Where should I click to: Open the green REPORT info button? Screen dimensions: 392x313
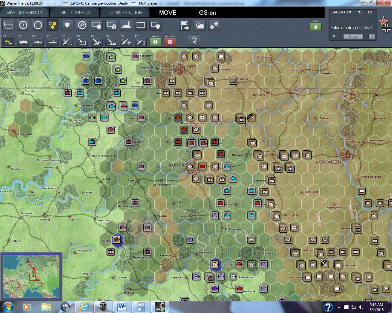click(156, 42)
